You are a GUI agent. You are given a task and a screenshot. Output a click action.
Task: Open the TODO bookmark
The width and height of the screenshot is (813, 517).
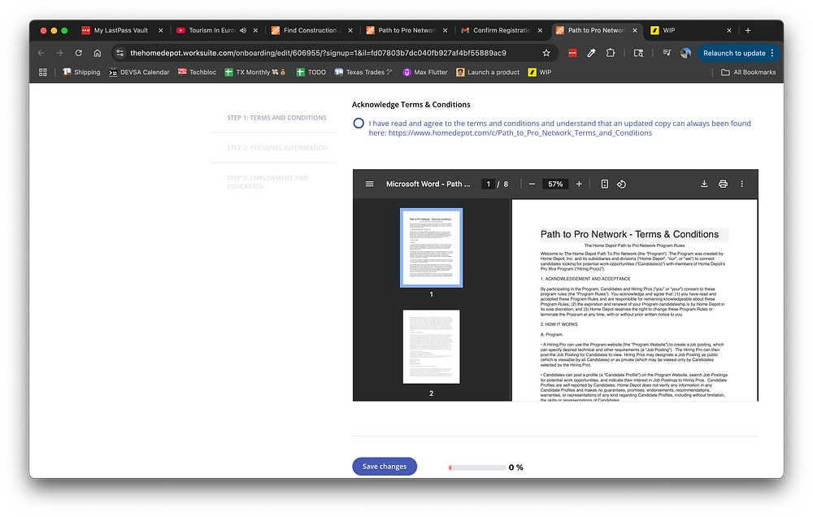(311, 72)
